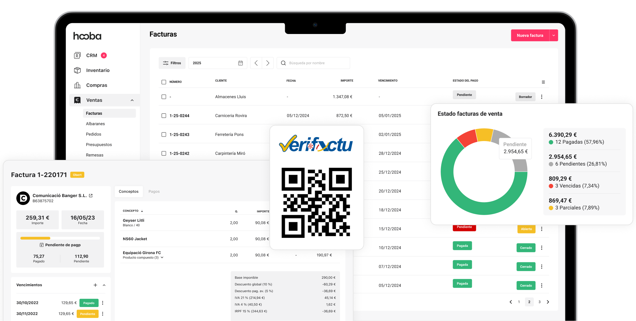Click the Cerrado badge on 10/12/2024 row

526,248
